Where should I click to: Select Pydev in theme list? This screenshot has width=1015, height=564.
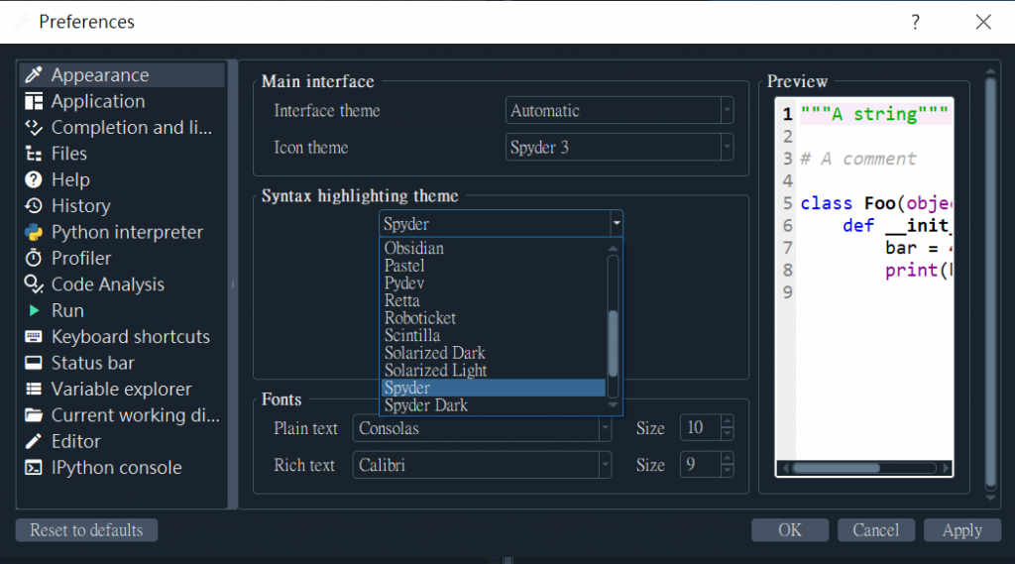click(x=495, y=282)
